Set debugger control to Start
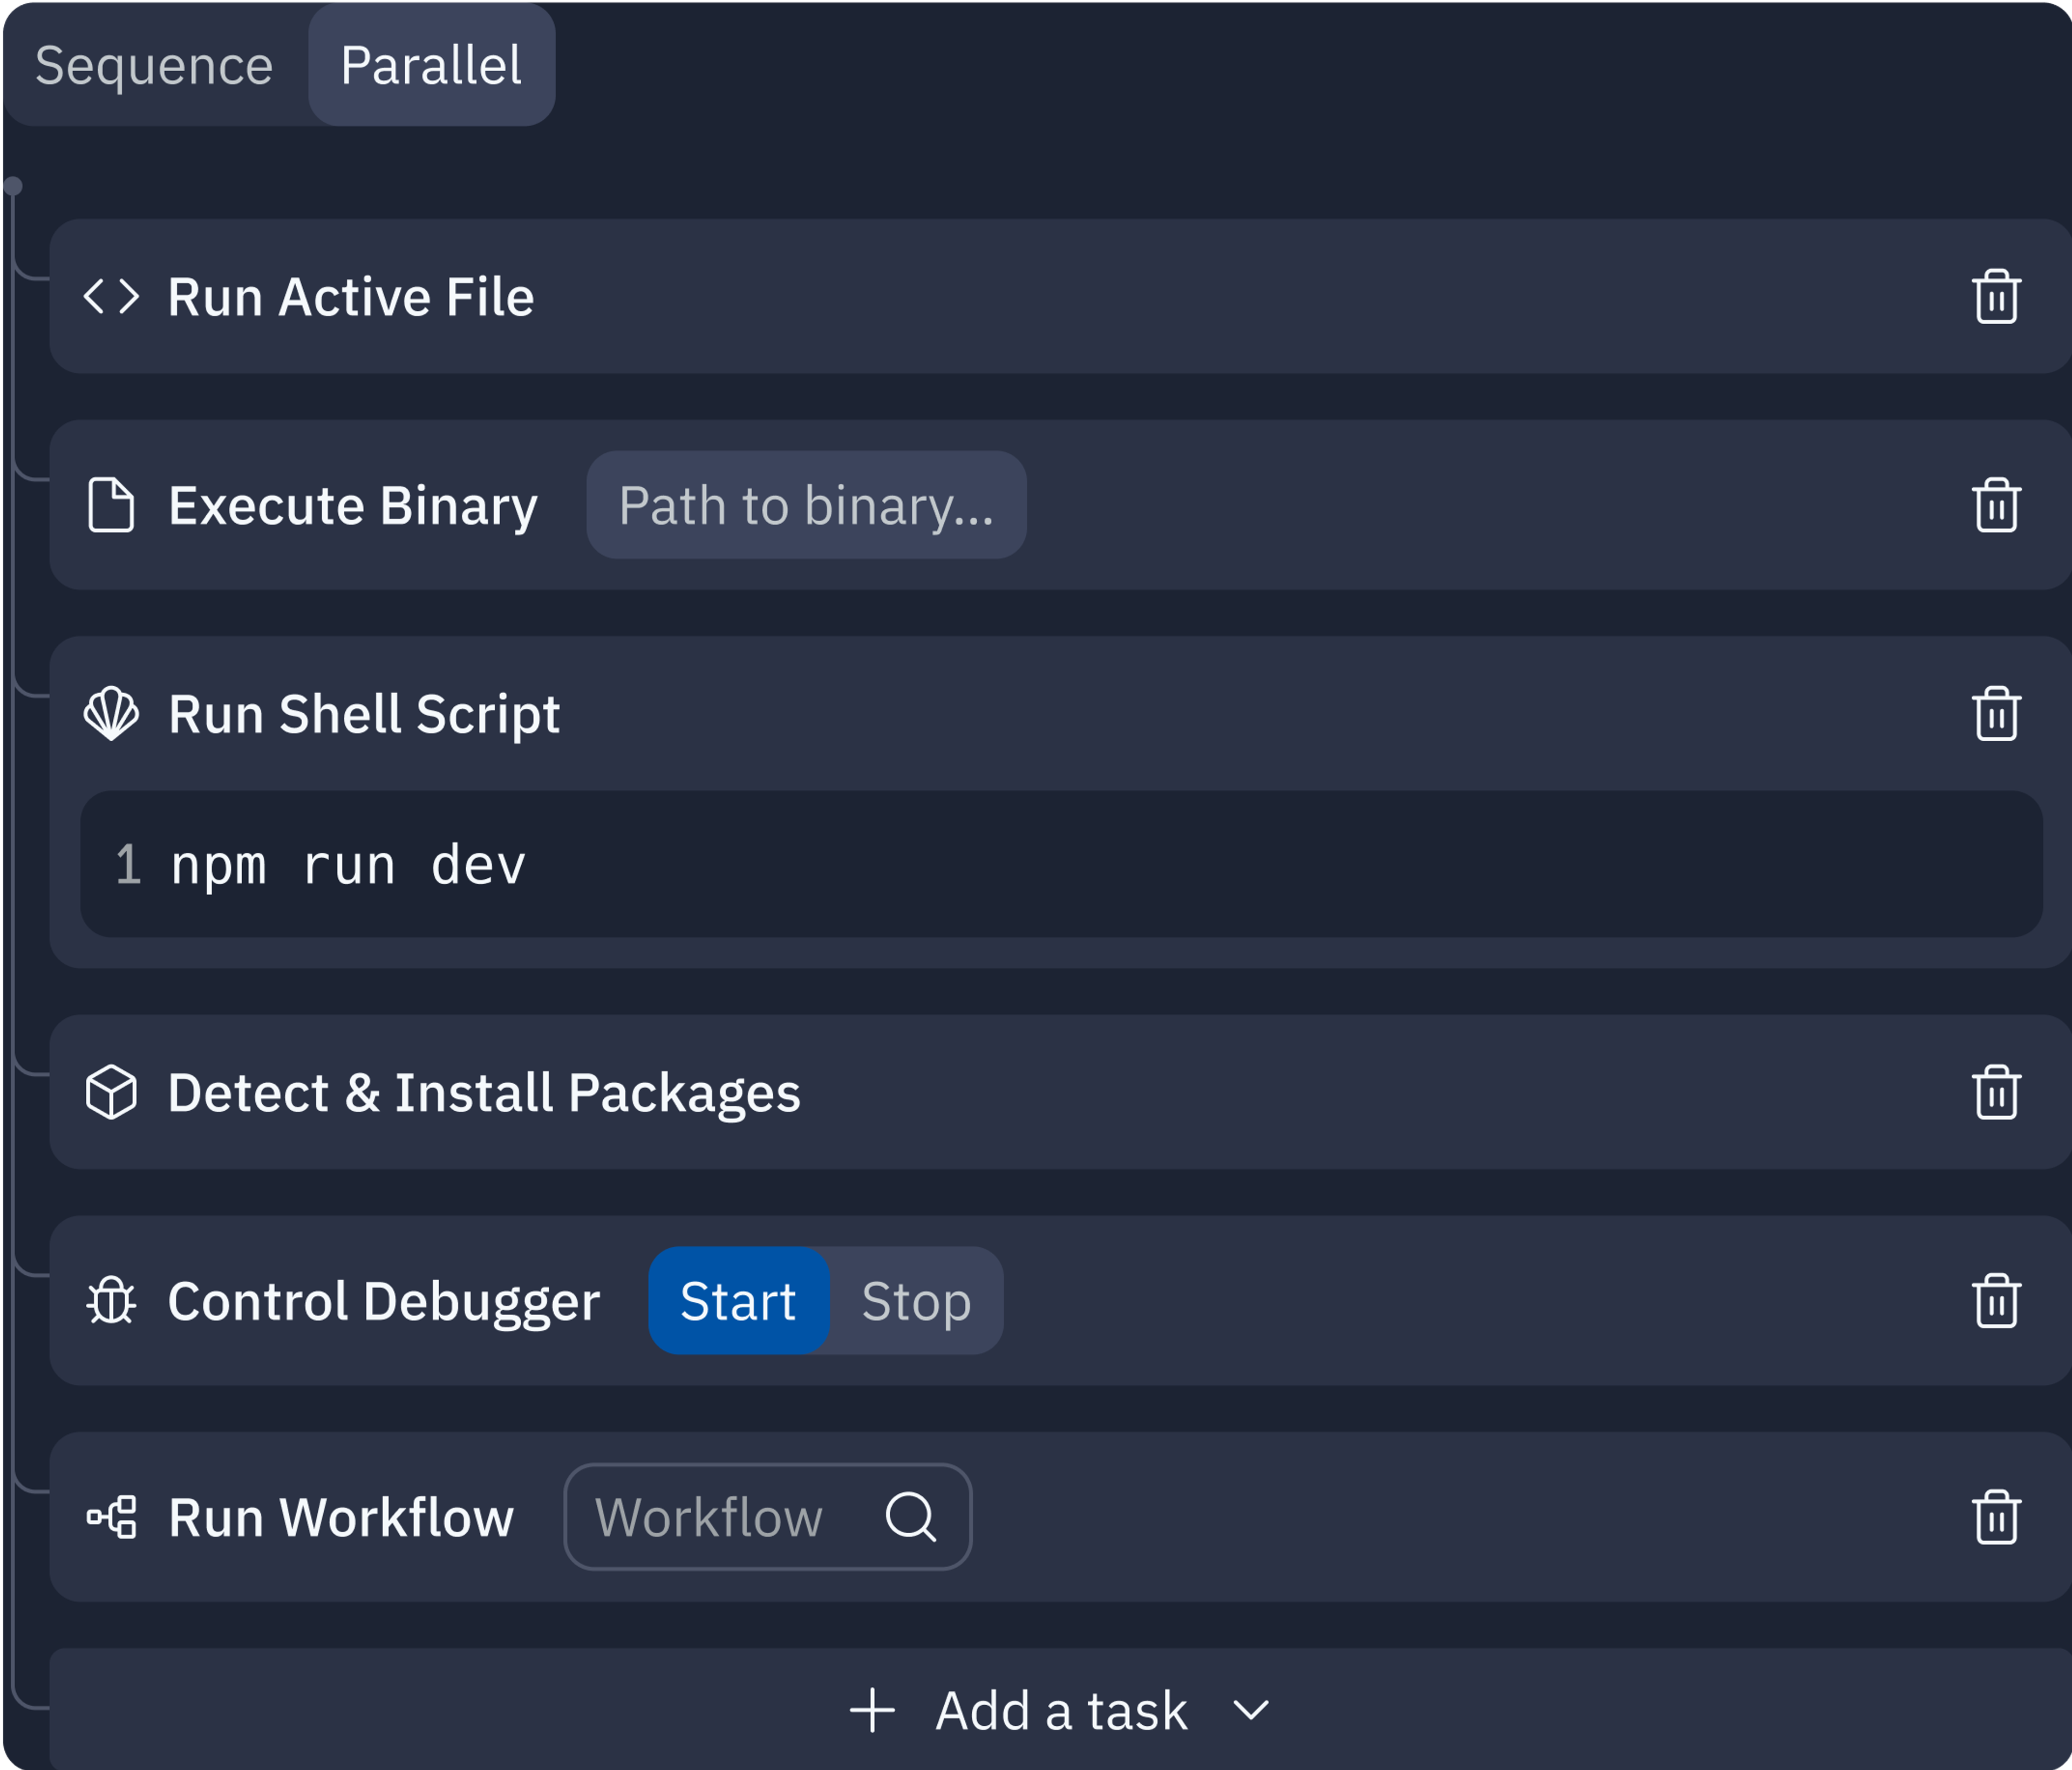2072x1770 pixels. tap(738, 1301)
